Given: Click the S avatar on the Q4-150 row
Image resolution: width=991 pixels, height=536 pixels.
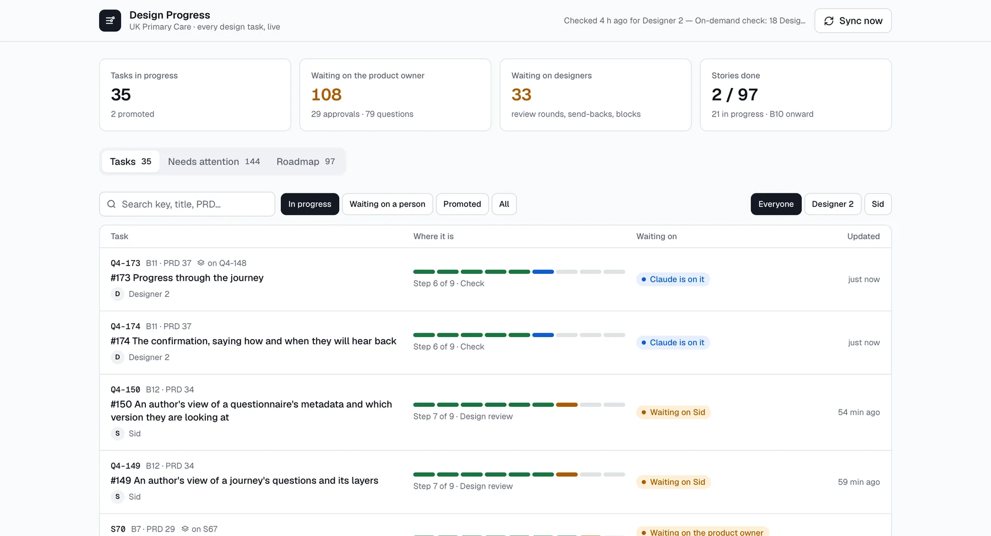Looking at the screenshot, I should click(117, 434).
